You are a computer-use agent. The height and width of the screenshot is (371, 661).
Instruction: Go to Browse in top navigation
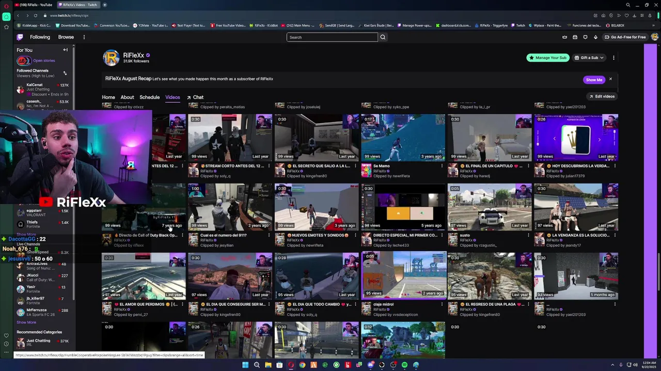click(x=66, y=37)
